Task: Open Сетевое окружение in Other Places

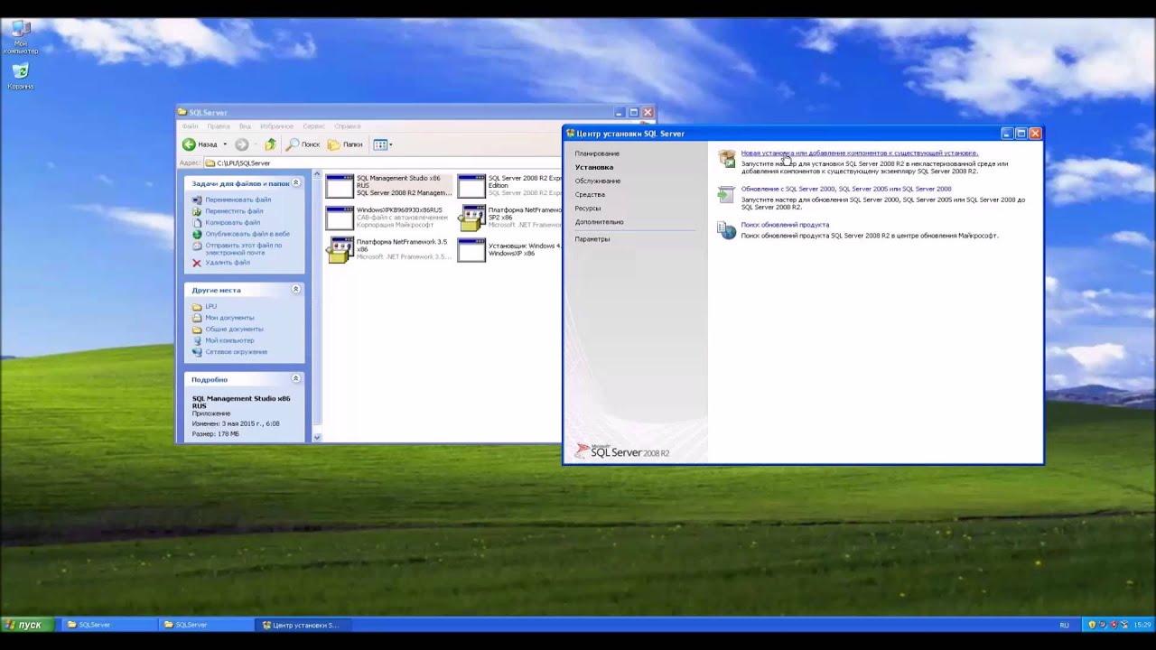Action: point(236,352)
